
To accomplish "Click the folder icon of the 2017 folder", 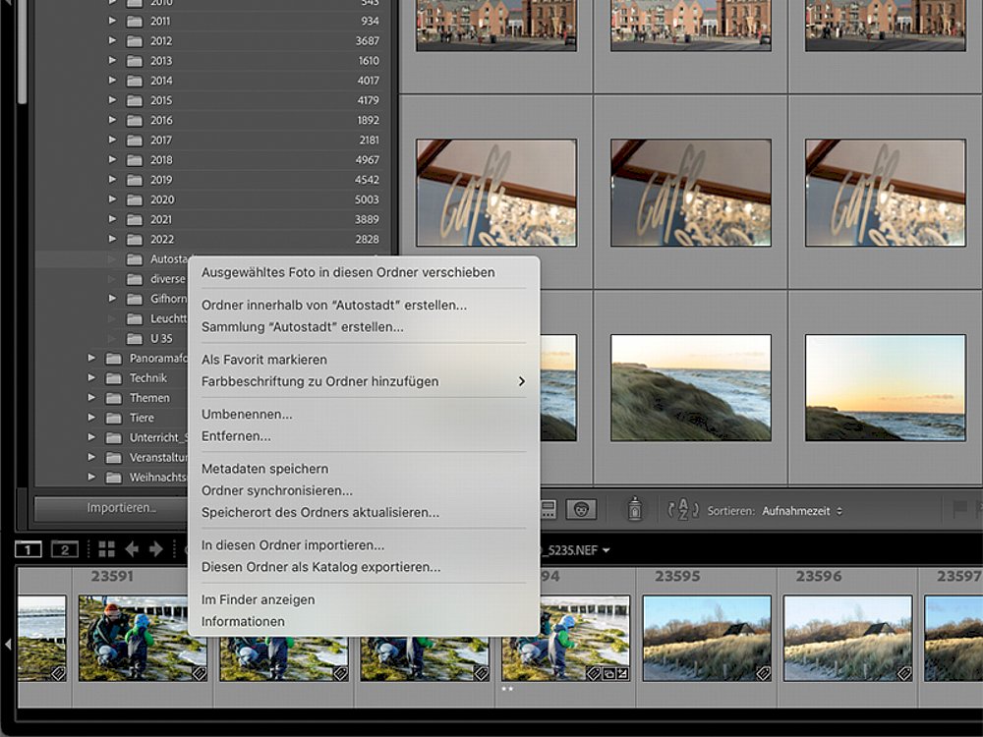I will 134,141.
